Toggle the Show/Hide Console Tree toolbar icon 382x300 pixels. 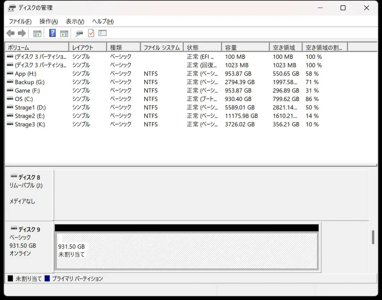[x=37, y=33]
